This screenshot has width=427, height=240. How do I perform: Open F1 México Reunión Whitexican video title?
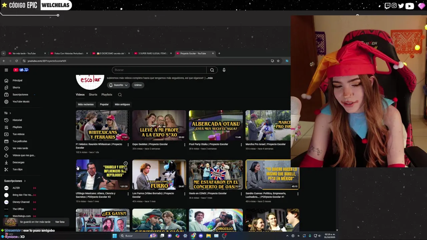99,146
